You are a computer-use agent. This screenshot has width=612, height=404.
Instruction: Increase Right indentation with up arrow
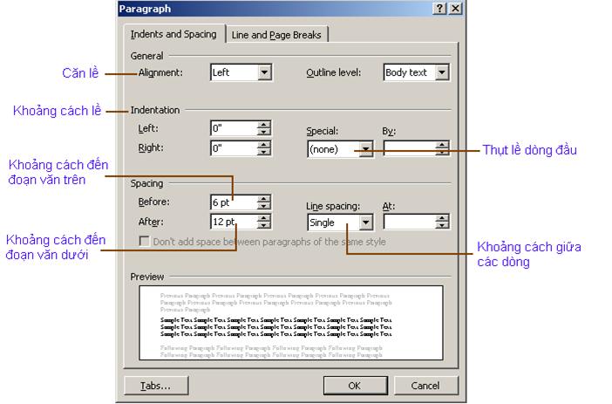264,145
